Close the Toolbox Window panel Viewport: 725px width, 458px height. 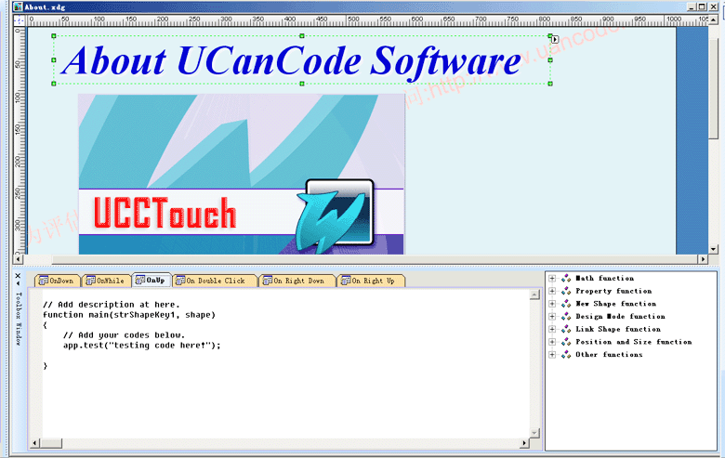click(x=18, y=275)
